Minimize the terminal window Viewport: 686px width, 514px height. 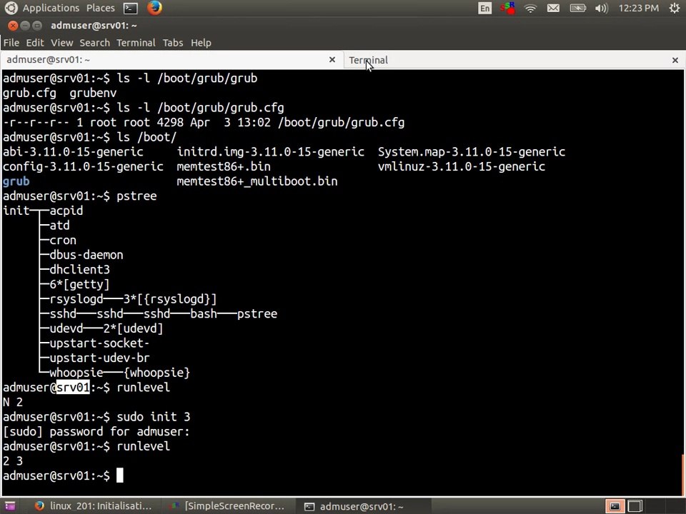pos(25,26)
